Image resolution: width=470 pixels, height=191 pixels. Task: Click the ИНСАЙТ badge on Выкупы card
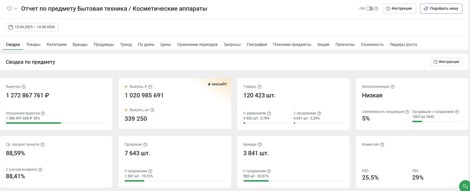click(217, 84)
